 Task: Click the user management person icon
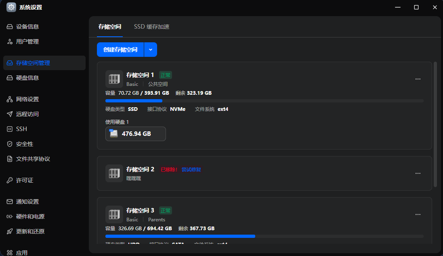pos(10,42)
